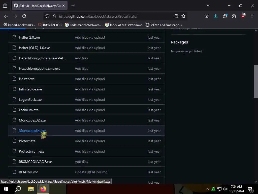Open the Endermanch/Malware bookmark
Image resolution: width=258 pixels, height=194 pixels.
click(x=83, y=25)
